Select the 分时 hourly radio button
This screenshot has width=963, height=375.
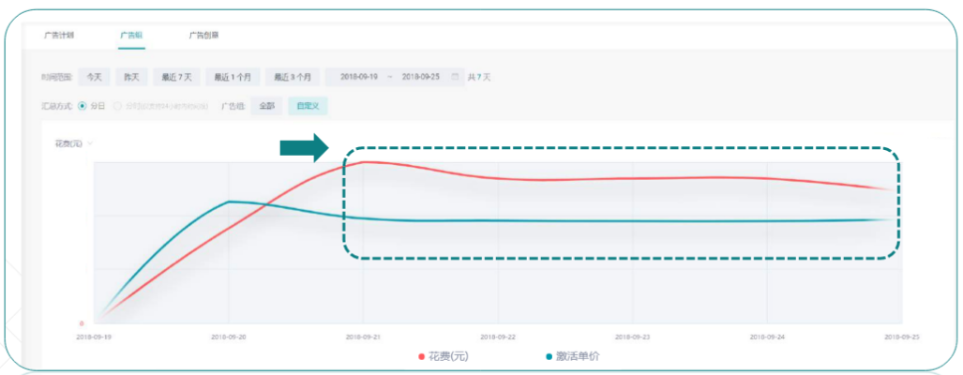point(117,106)
